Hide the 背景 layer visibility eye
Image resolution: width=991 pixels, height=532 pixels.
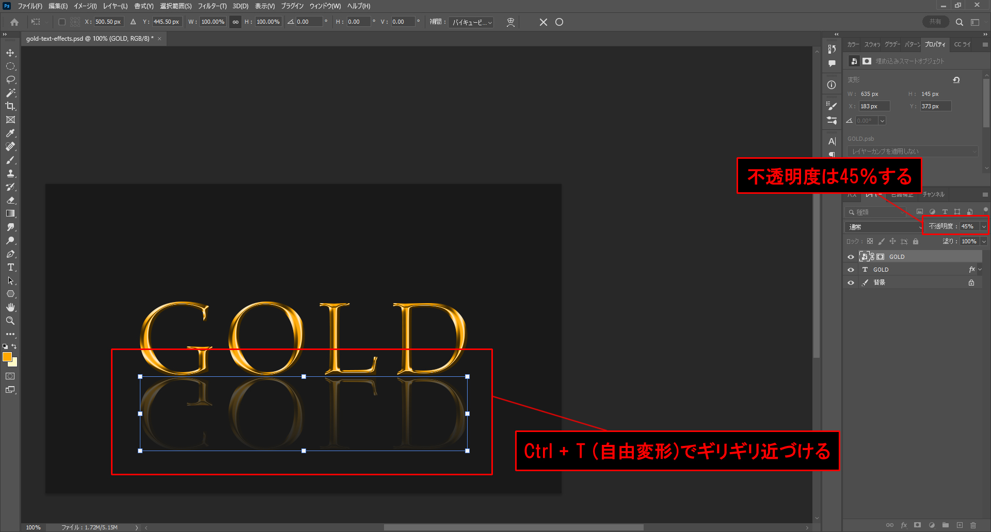851,282
